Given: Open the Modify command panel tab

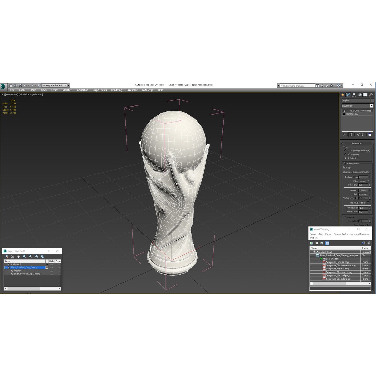Looking at the screenshot, I should click(x=348, y=95).
